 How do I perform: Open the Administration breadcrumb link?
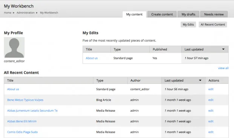click(x=26, y=13)
